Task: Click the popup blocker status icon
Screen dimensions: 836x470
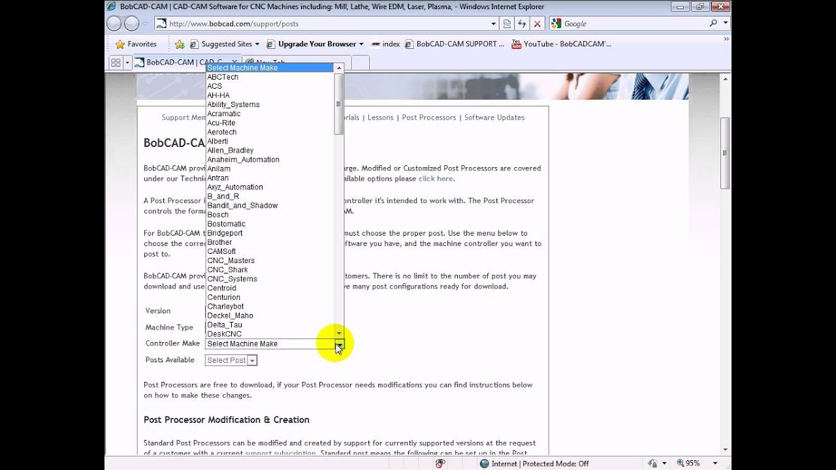Action: coord(440,463)
